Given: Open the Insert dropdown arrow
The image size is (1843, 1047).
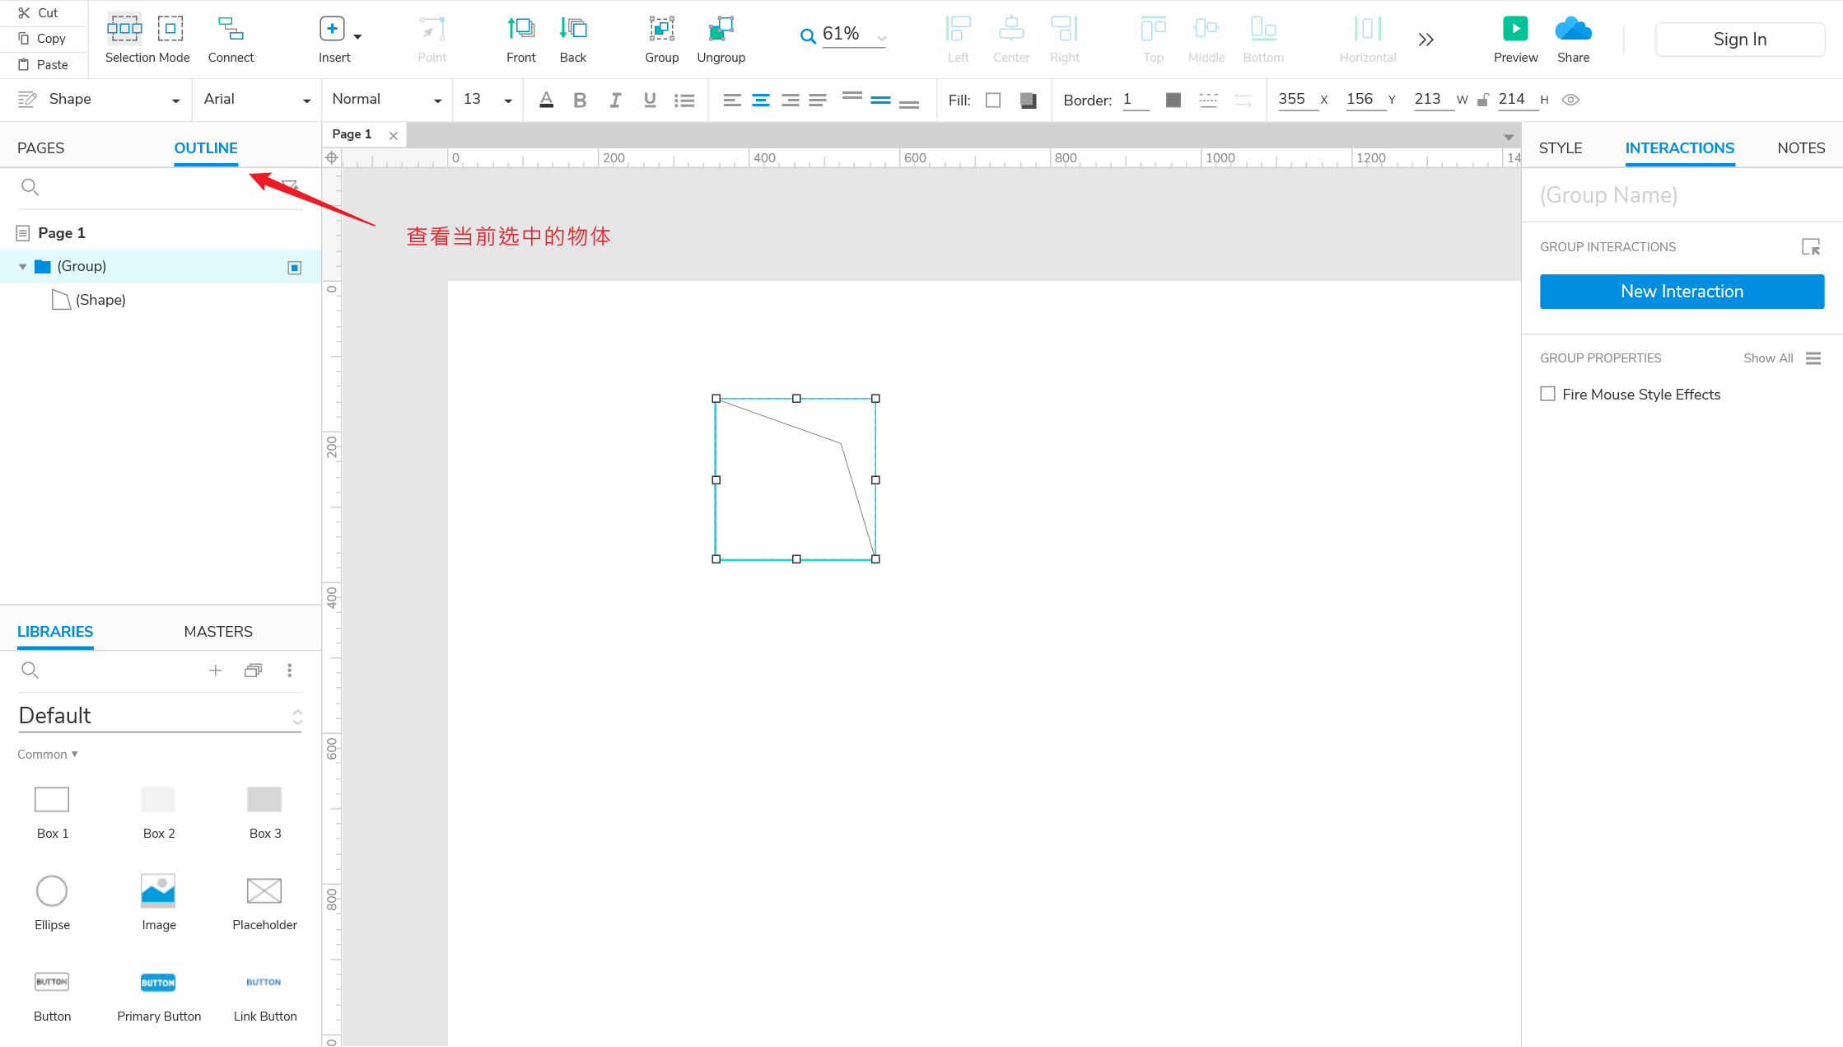Looking at the screenshot, I should [x=357, y=37].
